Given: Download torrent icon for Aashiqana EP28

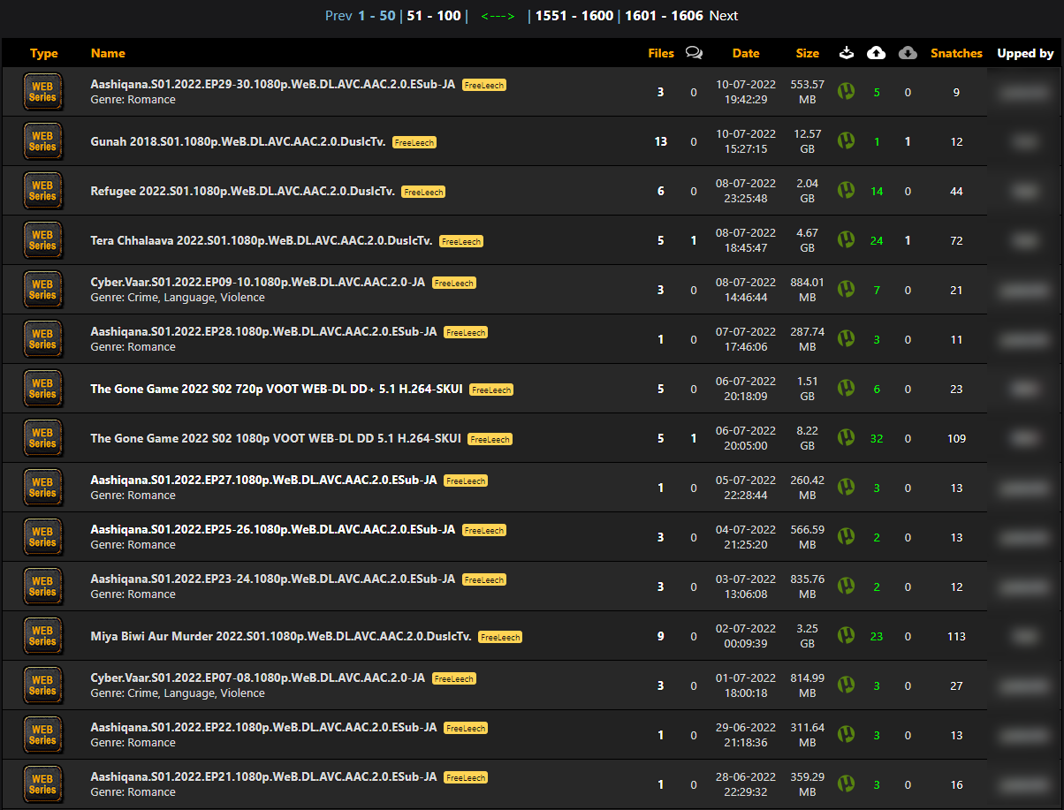Looking at the screenshot, I should [x=847, y=338].
